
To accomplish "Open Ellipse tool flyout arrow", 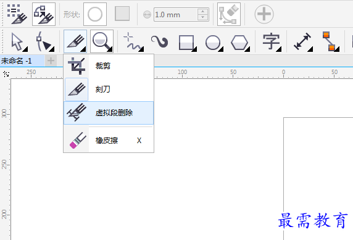I will point(221,49).
